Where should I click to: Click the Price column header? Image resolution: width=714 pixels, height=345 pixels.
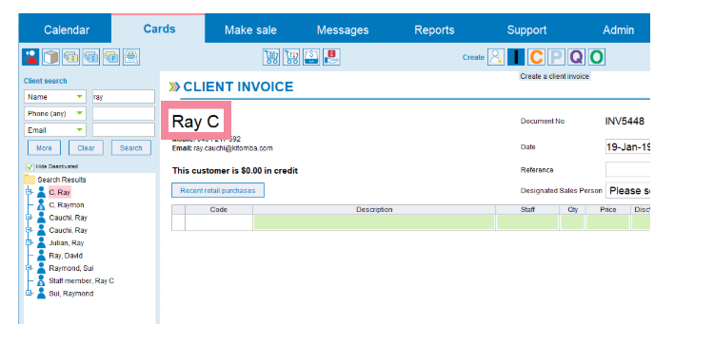click(x=608, y=209)
